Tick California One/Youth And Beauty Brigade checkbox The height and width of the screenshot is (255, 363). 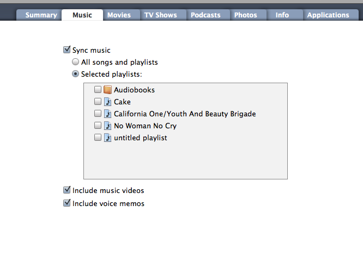pos(98,114)
